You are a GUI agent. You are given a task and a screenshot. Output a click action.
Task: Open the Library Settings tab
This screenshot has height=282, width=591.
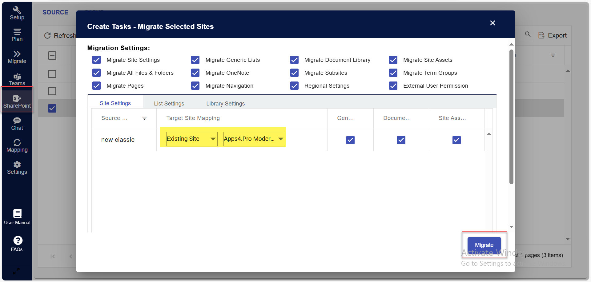(225, 103)
